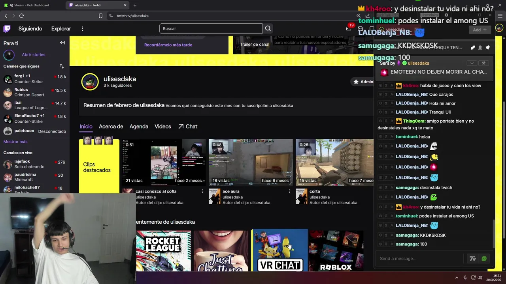Open the three-dot more menu beside Explorar
506x284 pixels.
tap(82, 29)
